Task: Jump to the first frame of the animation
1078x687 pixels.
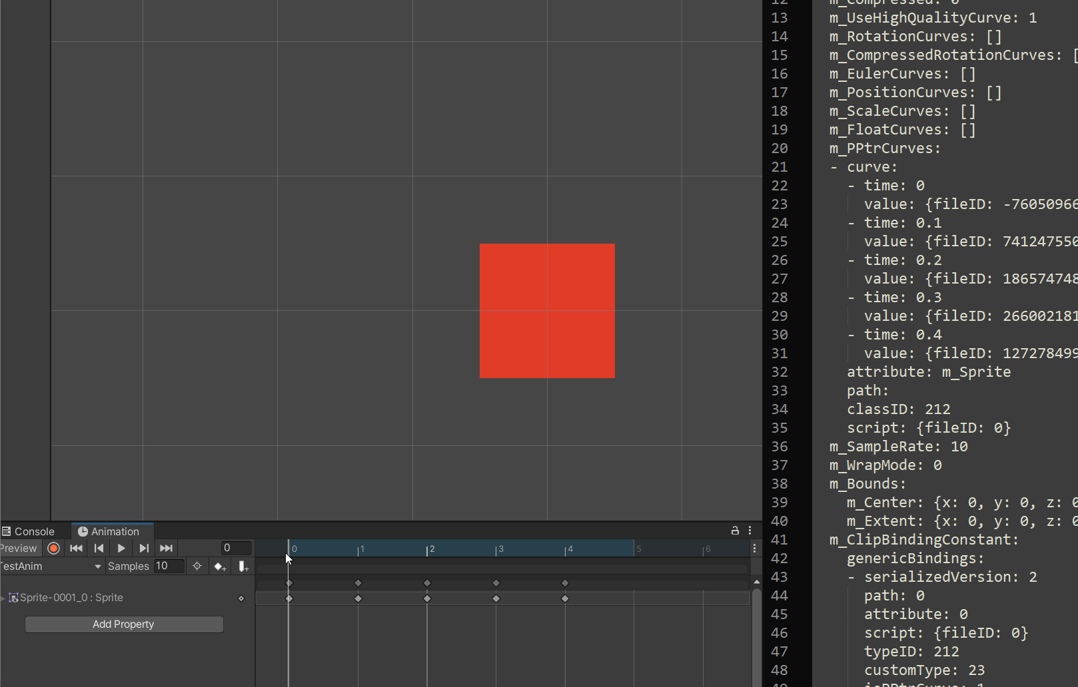Action: [75, 548]
